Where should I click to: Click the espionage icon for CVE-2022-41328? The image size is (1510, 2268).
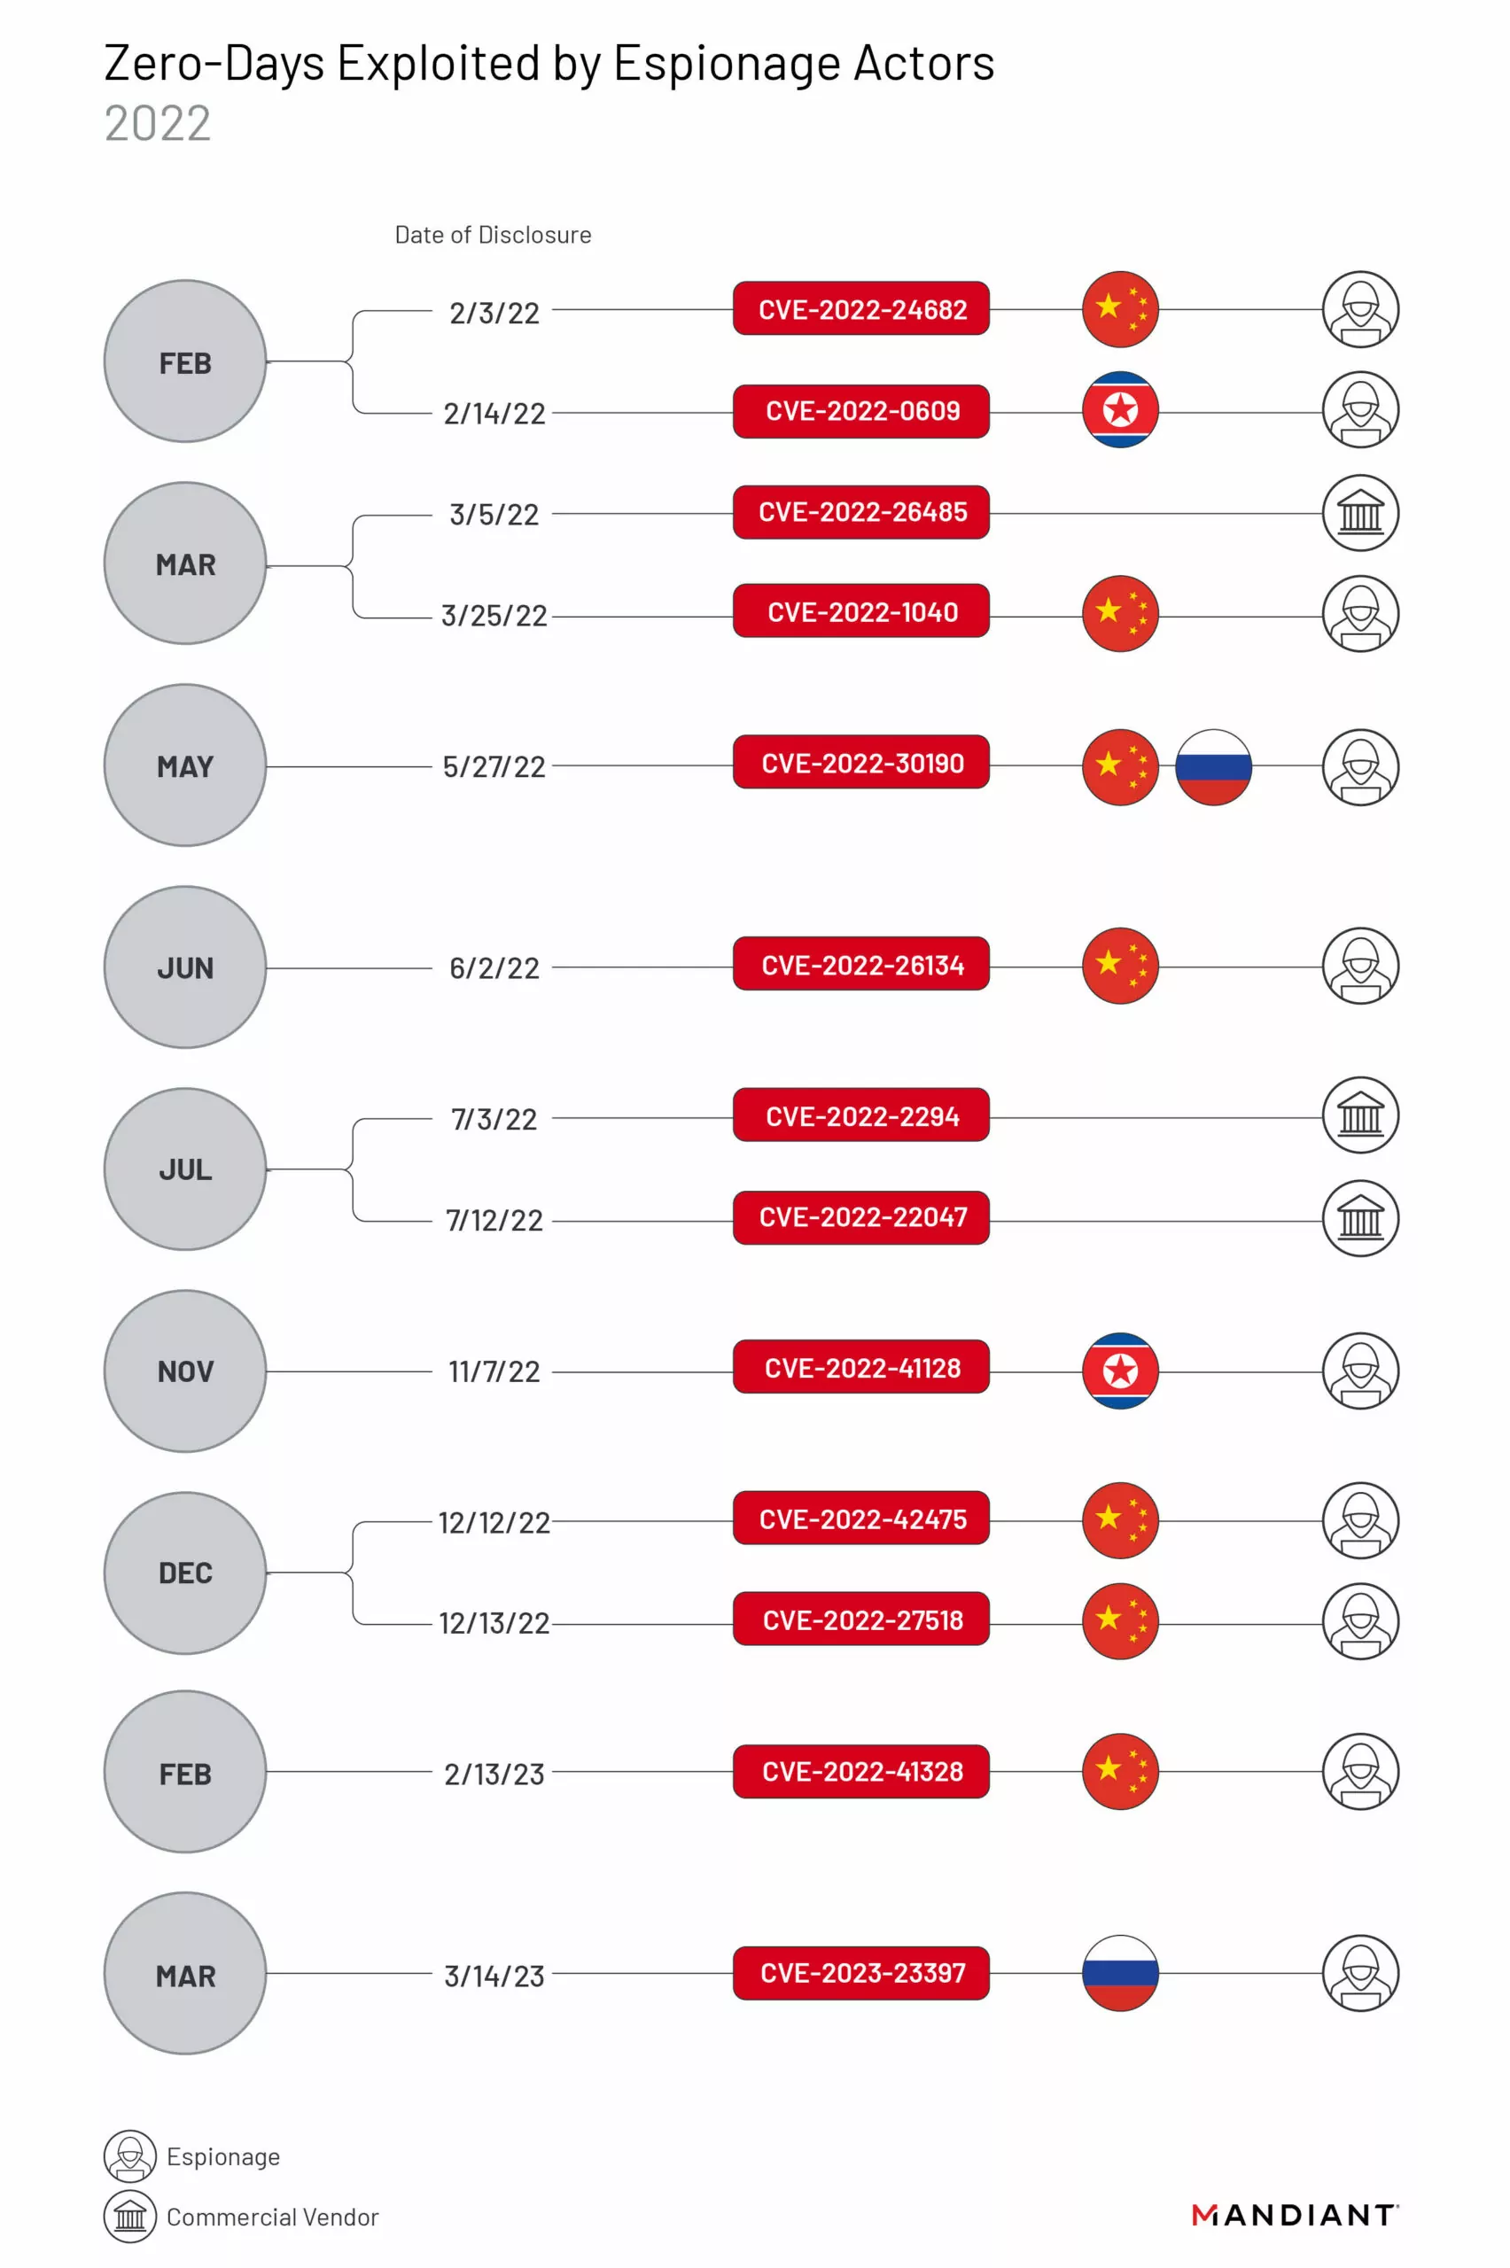[x=1359, y=1771]
